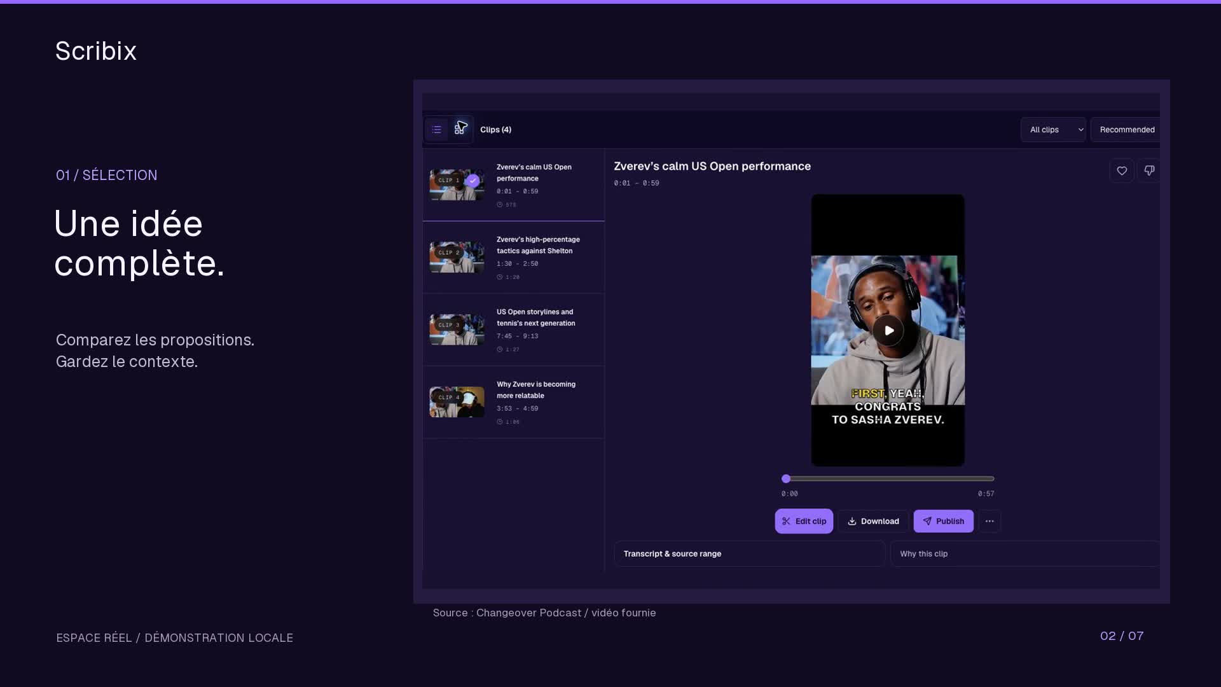
Task: Click the playback progress slider handle
Action: click(x=786, y=478)
